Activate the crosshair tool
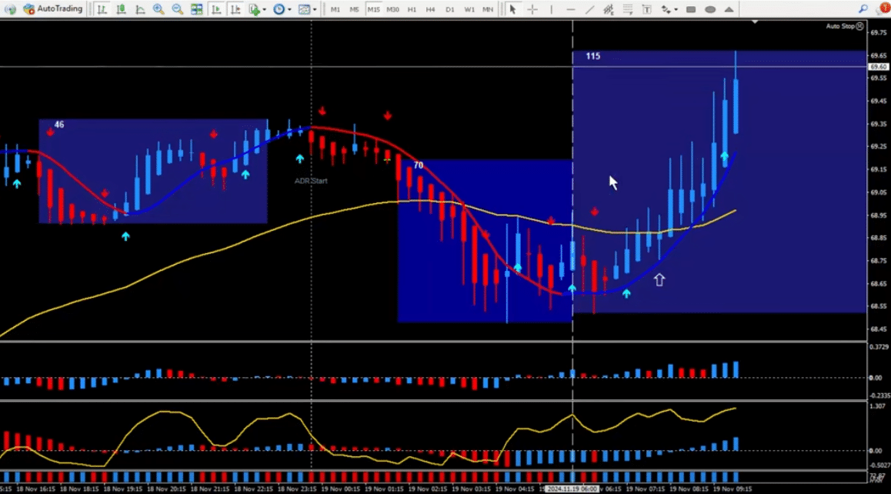This screenshot has width=891, height=494. point(532,9)
